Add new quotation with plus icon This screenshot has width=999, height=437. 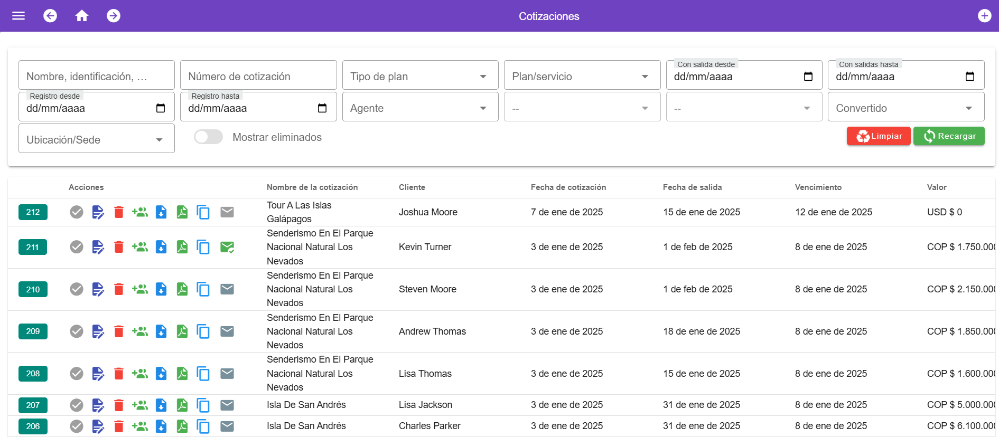coord(984,16)
